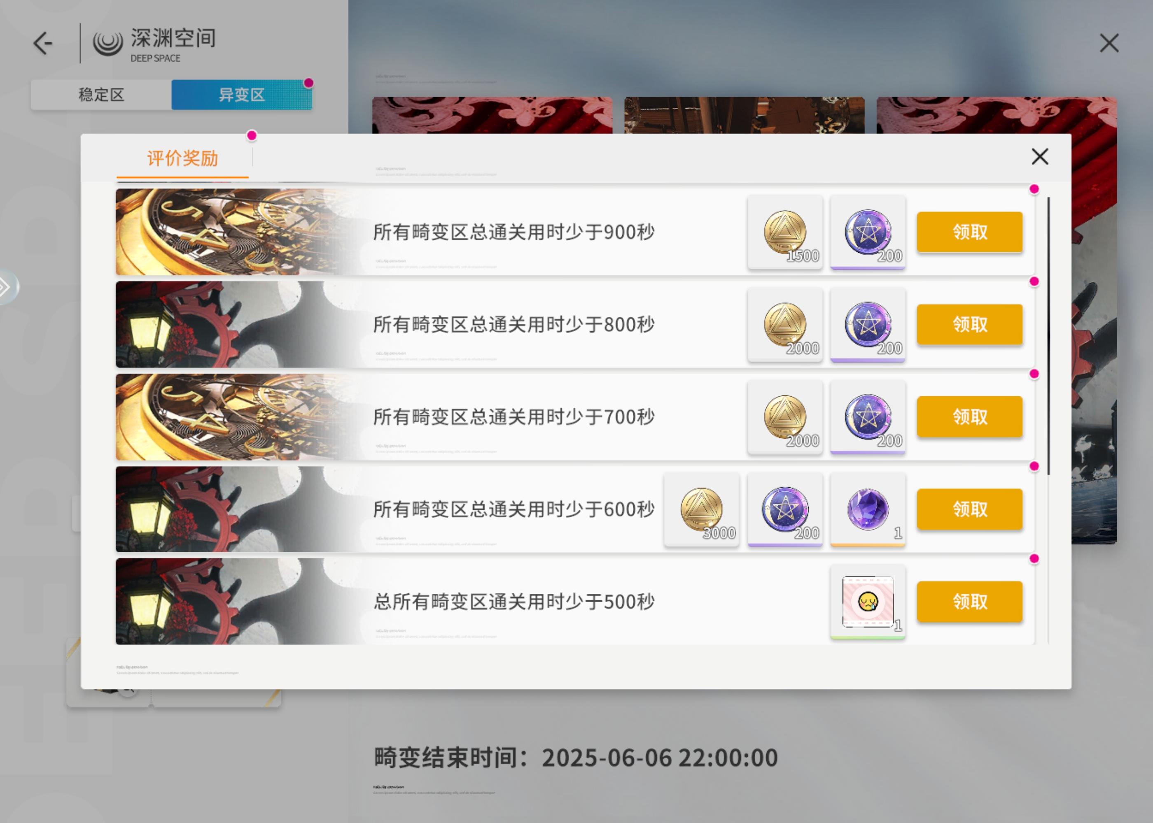This screenshot has height=823, width=1153.
Task: Open the 评价奖励 tab
Action: tap(182, 158)
